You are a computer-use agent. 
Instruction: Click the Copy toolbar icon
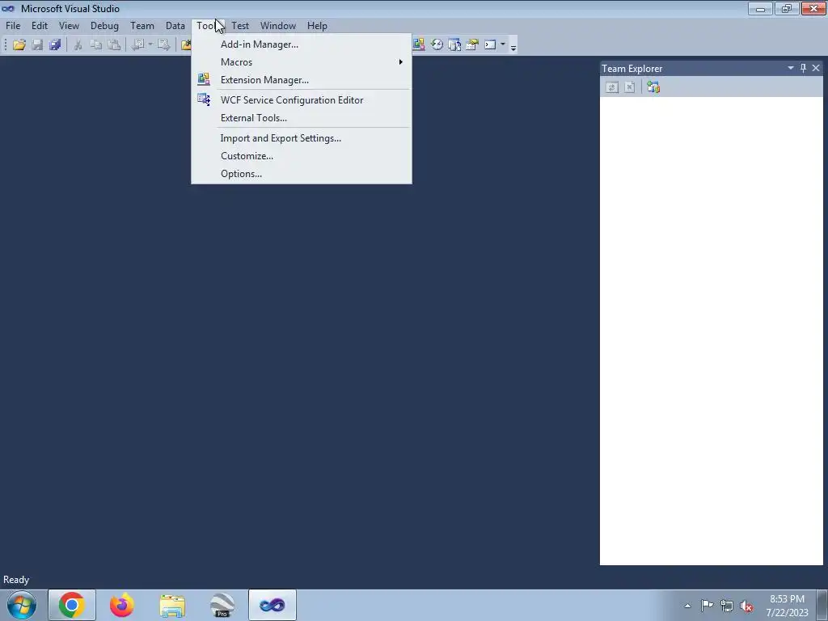click(95, 45)
